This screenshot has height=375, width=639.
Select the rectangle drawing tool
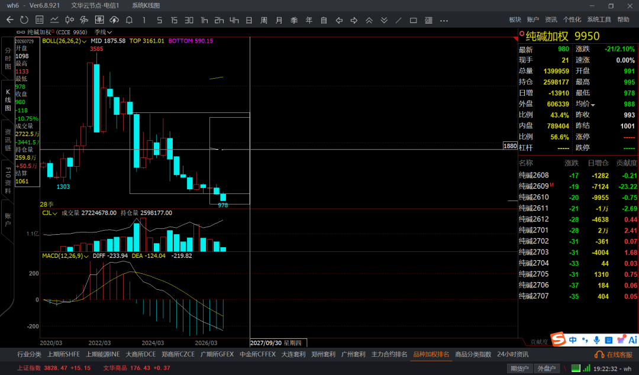tap(413, 20)
